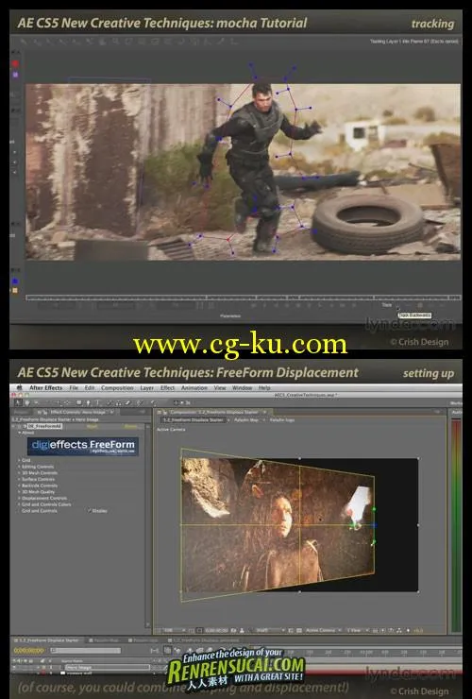Click the mocha timeline scrub bar
This screenshot has width=472, height=699.
pos(243,298)
